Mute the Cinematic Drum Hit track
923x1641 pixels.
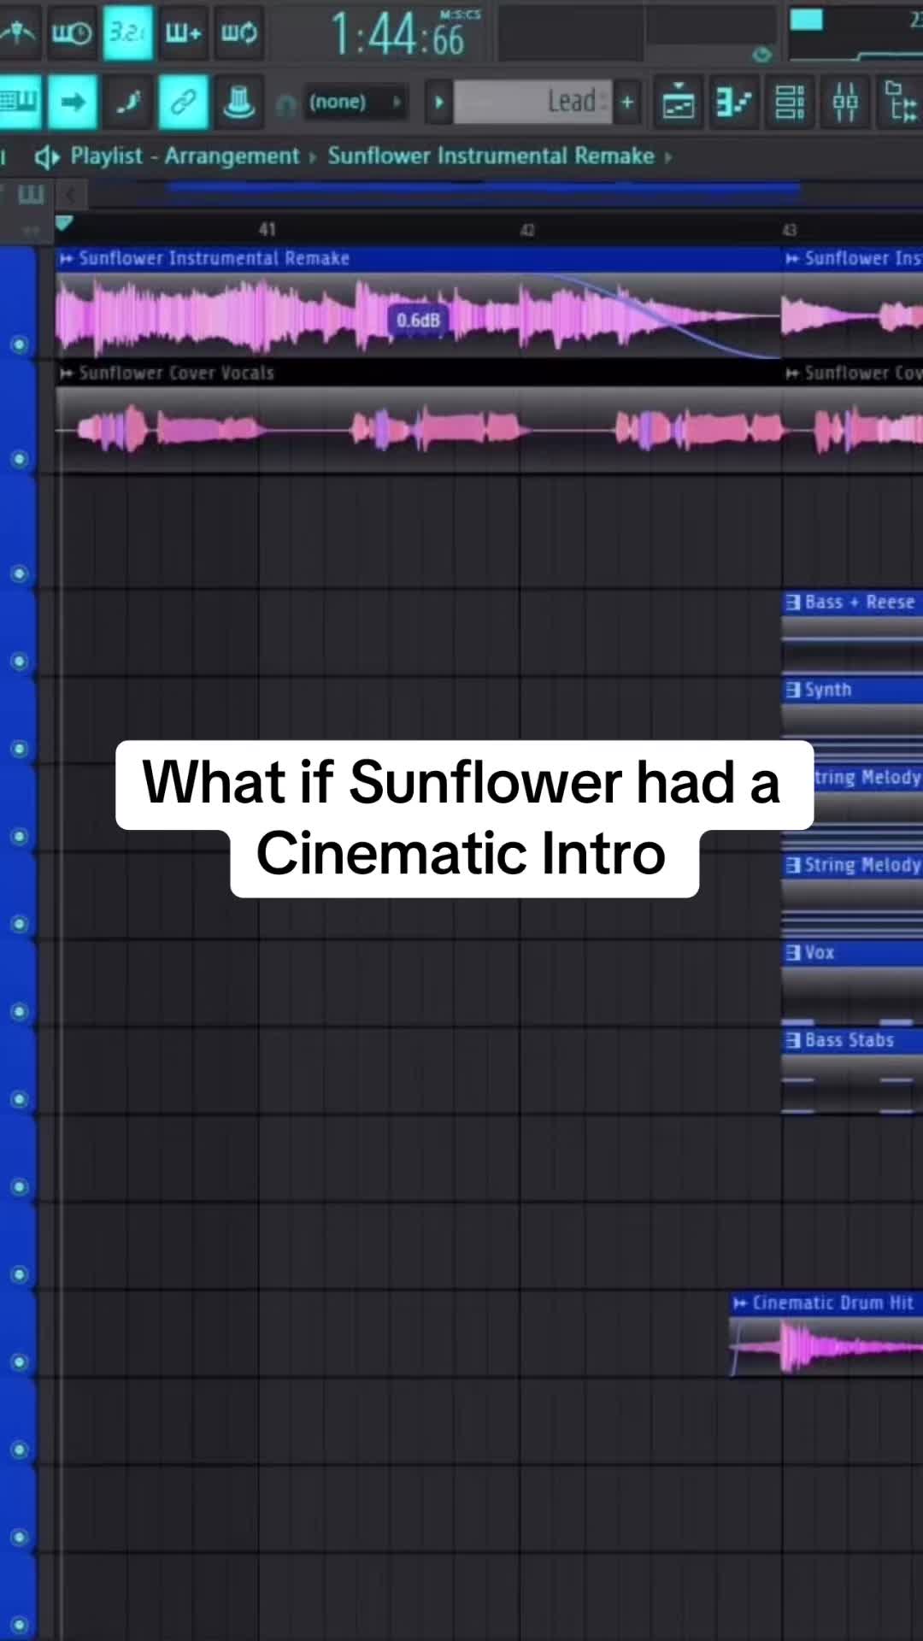click(19, 1362)
